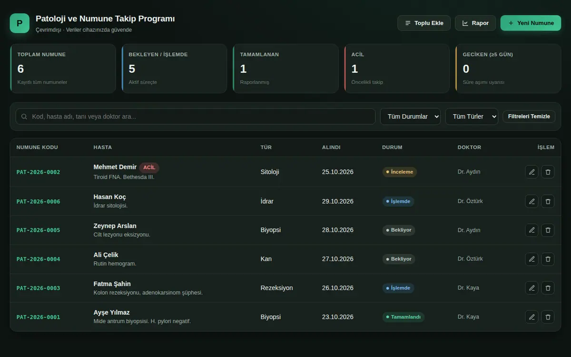Click the Alındı column header

point(331,148)
